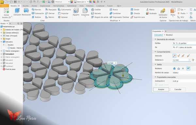Open the Material dropdown in the title bar
Viewport: 196px width, 125px height.
point(69,2)
